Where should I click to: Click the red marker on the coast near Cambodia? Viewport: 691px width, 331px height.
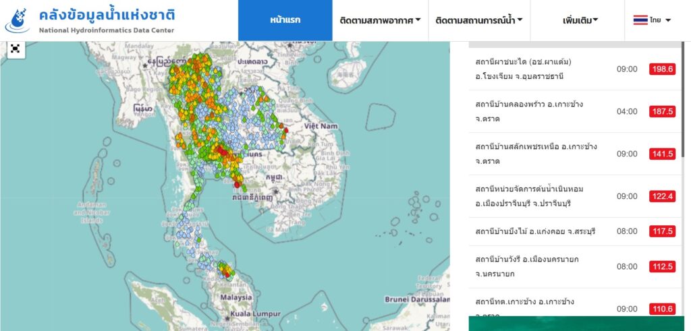click(x=237, y=183)
